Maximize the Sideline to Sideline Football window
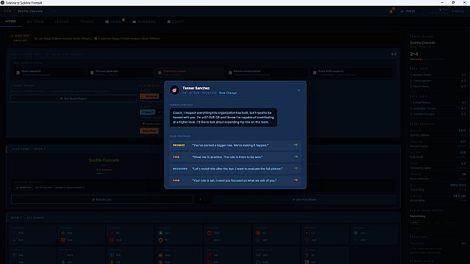 pos(453,2)
